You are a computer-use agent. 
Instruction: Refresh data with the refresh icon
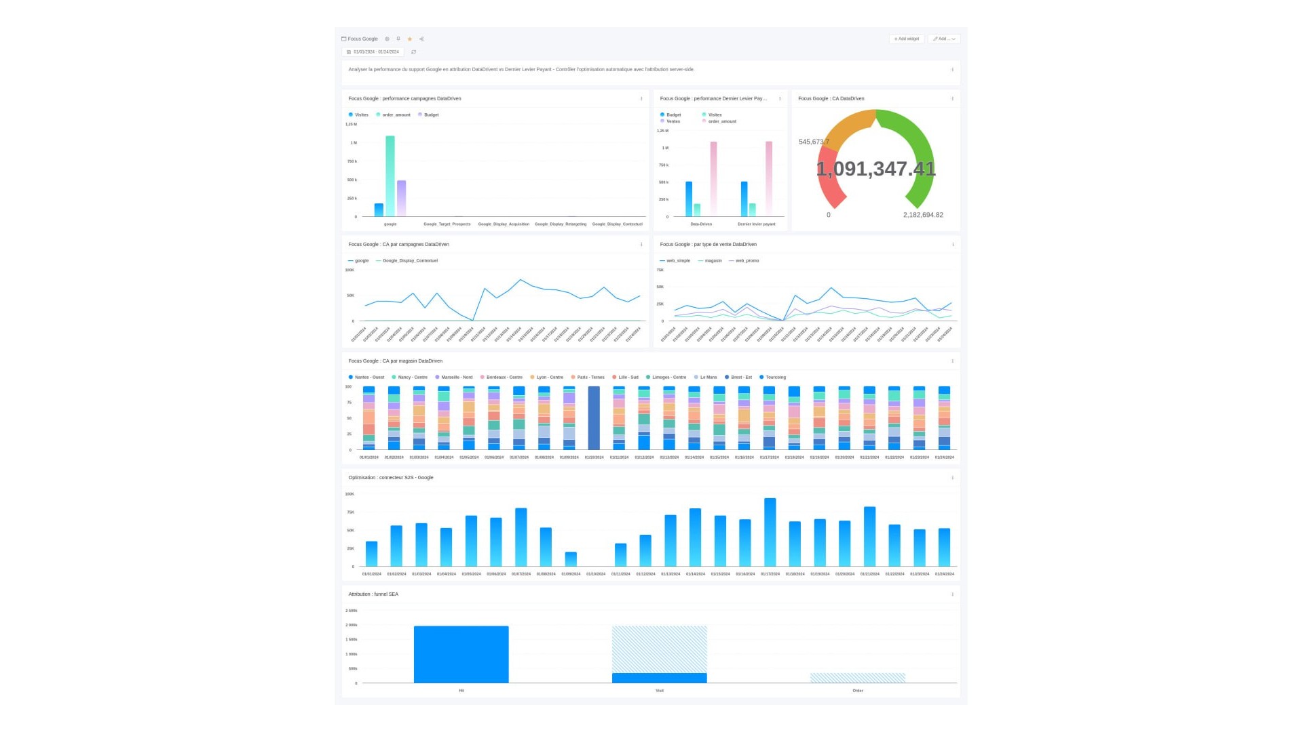413,52
